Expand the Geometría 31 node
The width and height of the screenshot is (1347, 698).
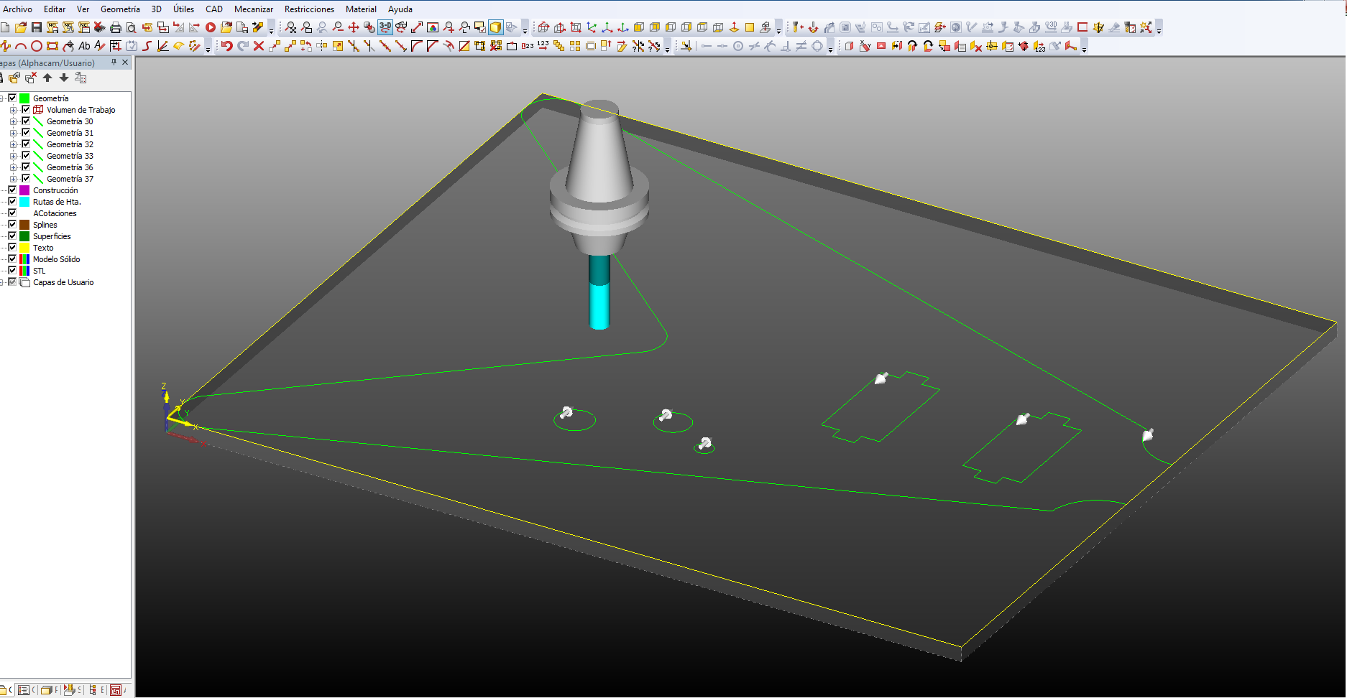pyautogui.click(x=13, y=134)
